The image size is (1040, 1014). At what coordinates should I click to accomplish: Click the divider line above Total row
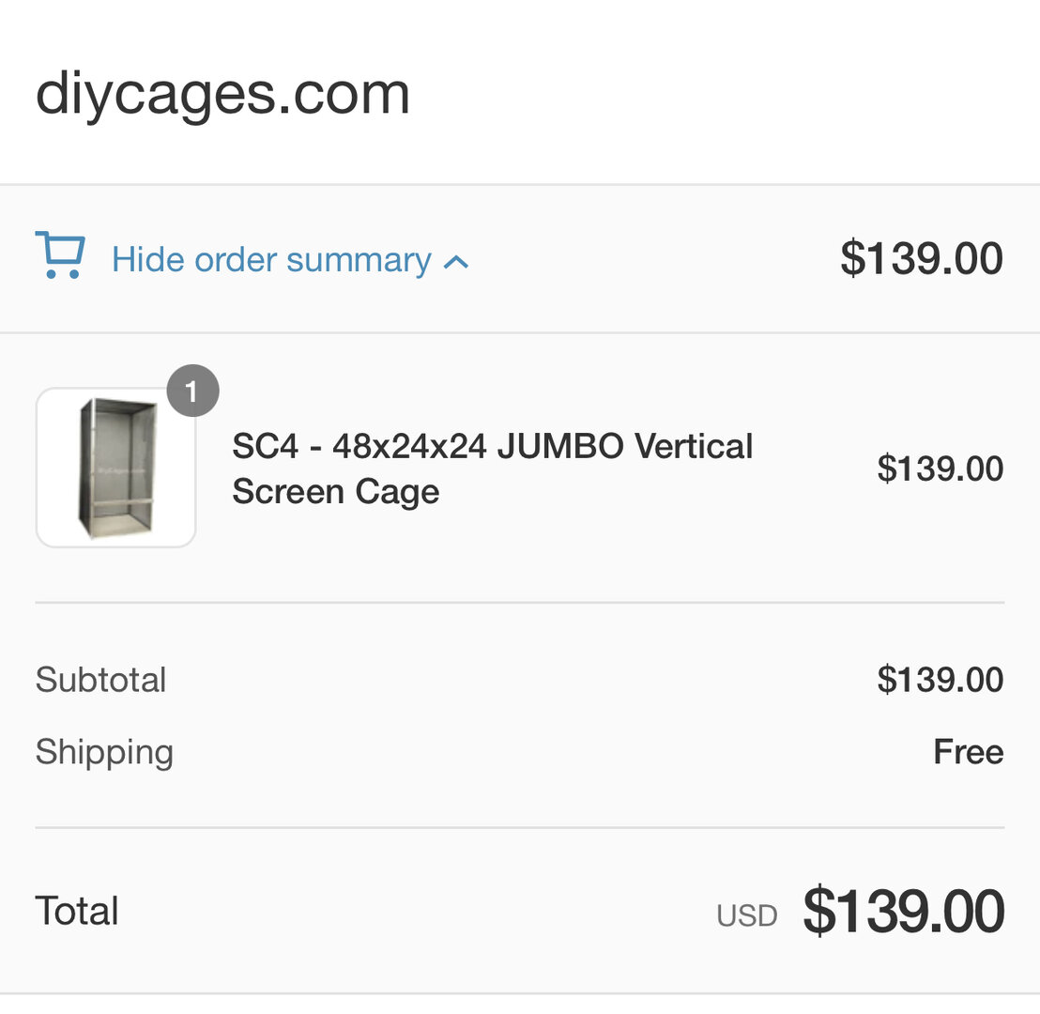[520, 827]
